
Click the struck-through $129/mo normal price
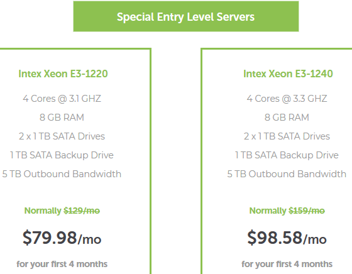[x=82, y=211]
